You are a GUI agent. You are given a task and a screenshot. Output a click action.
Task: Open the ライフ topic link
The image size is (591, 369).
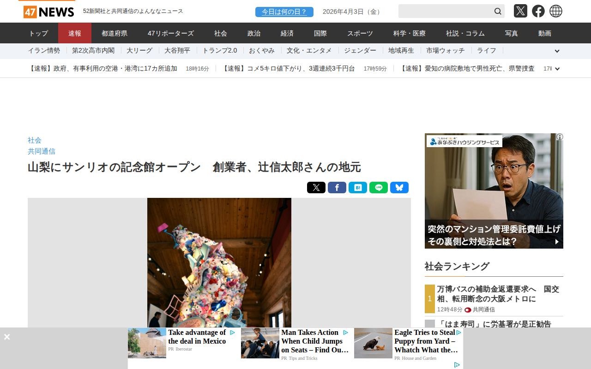(487, 51)
